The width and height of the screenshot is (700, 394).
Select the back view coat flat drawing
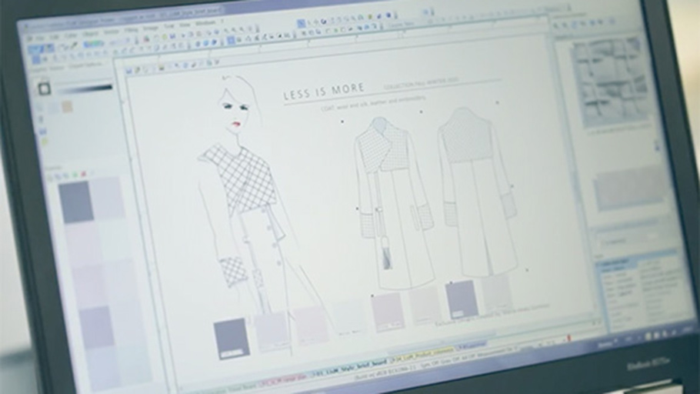(x=477, y=192)
